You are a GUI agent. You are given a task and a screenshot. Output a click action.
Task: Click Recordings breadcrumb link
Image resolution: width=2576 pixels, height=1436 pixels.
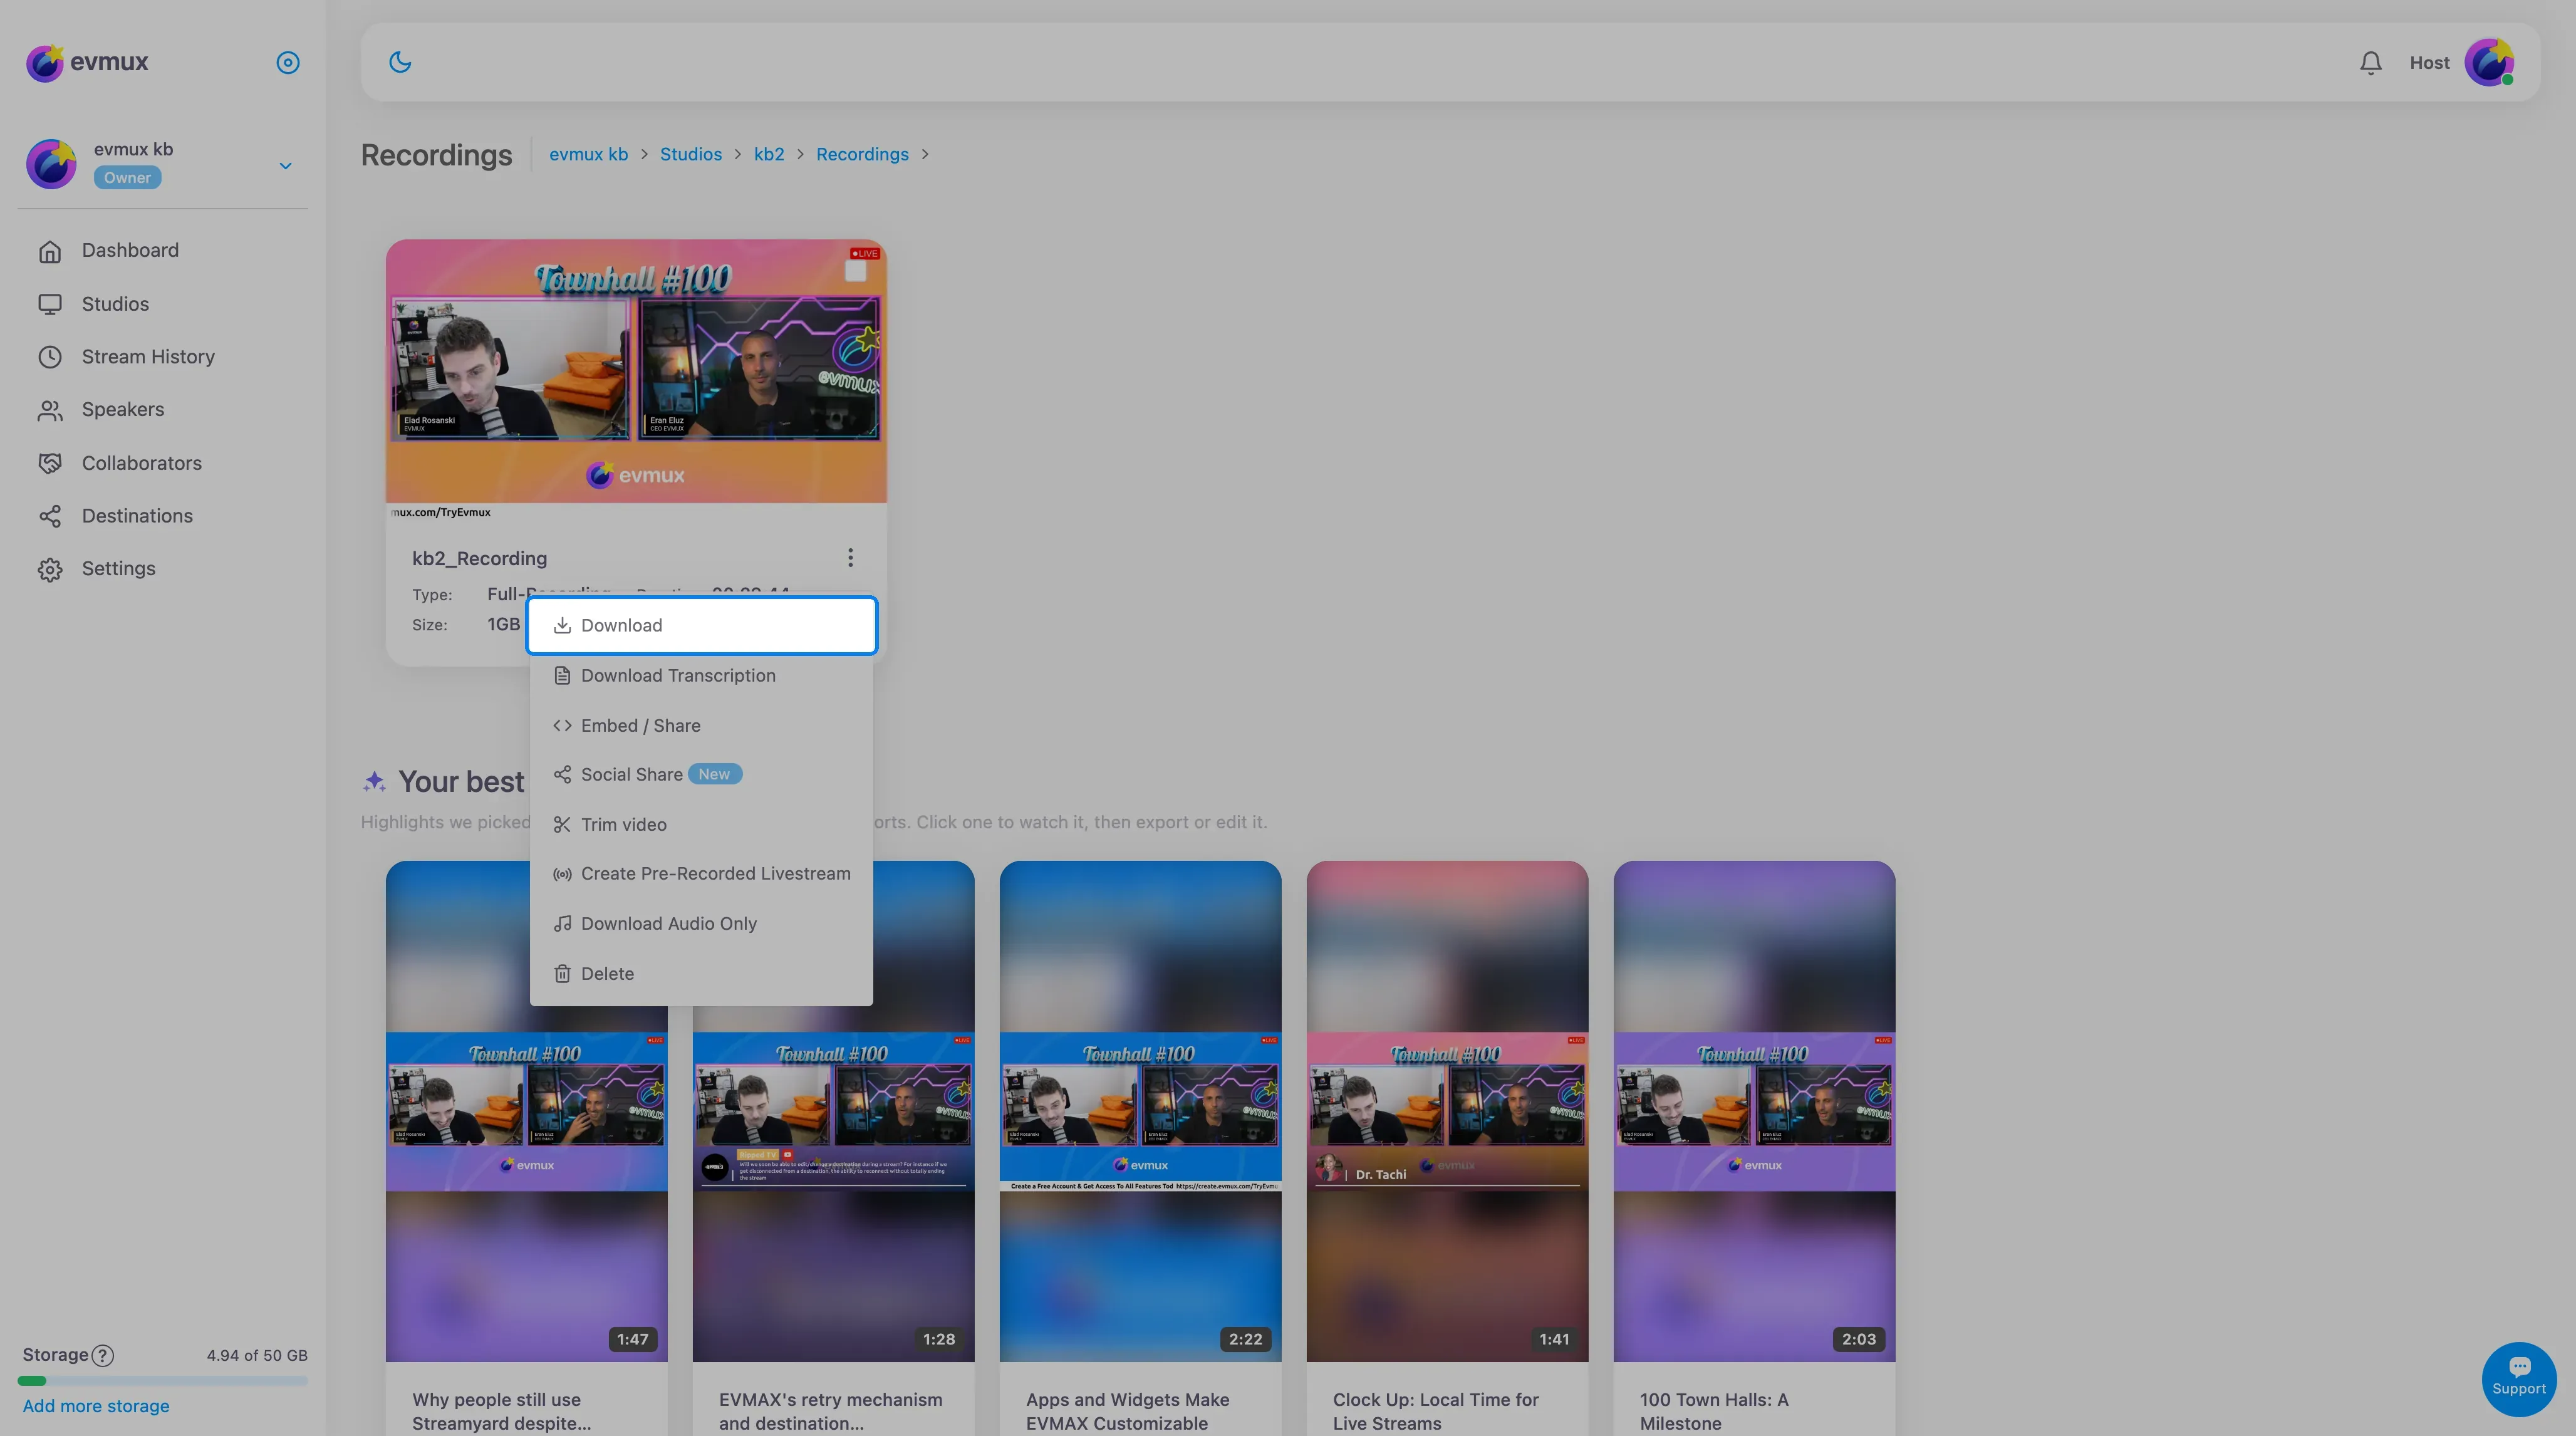862,154
